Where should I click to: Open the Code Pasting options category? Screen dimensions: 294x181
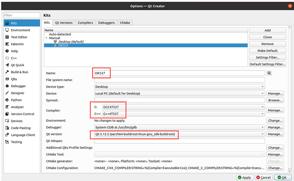[x=22, y=128]
